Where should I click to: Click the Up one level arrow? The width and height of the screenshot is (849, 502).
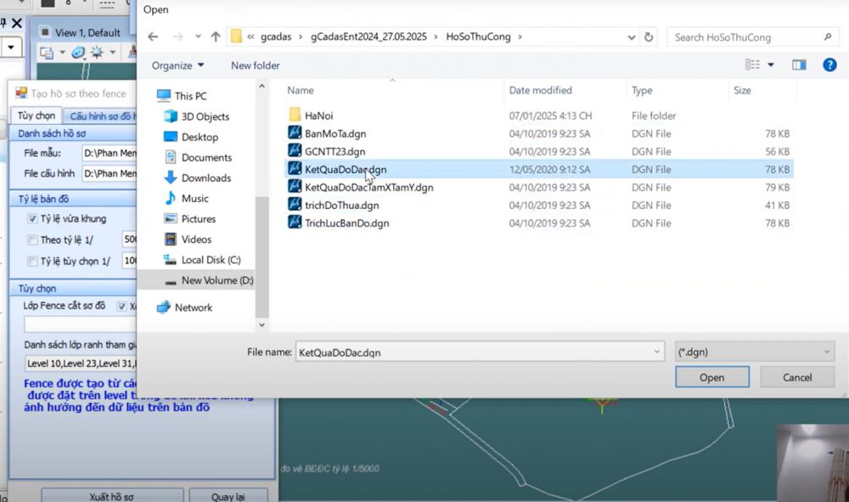(216, 37)
